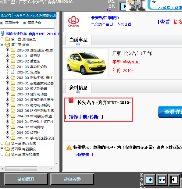
Task: Click folder icon of 第一章 通用信息
Action: tap(7, 39)
